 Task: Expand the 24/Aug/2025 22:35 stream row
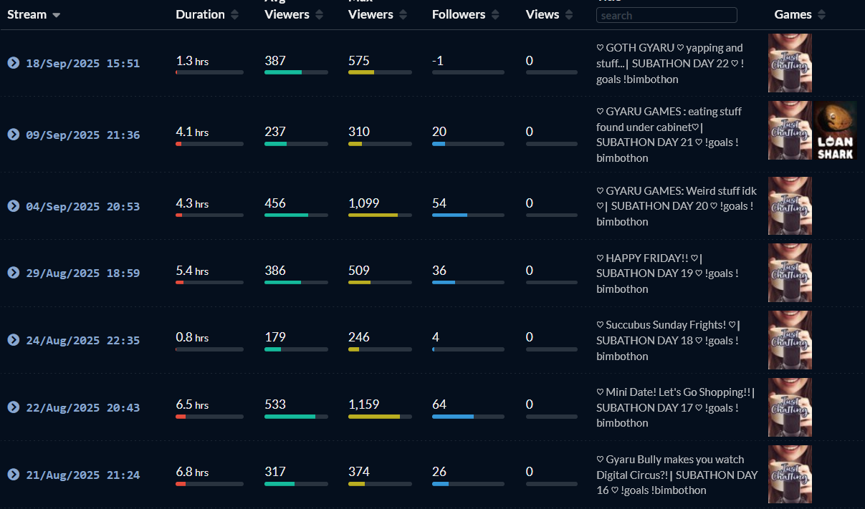[13, 340]
